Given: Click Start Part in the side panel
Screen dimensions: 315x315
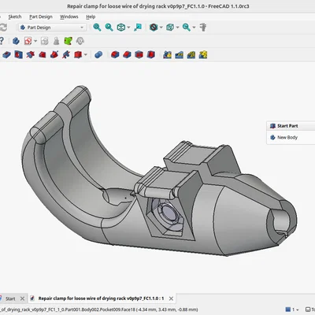Looking at the screenshot, I should coord(287,126).
